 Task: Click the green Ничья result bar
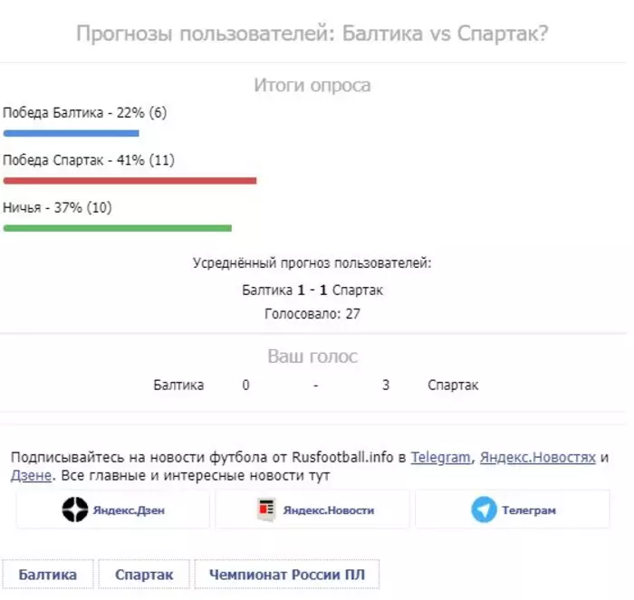click(x=118, y=228)
